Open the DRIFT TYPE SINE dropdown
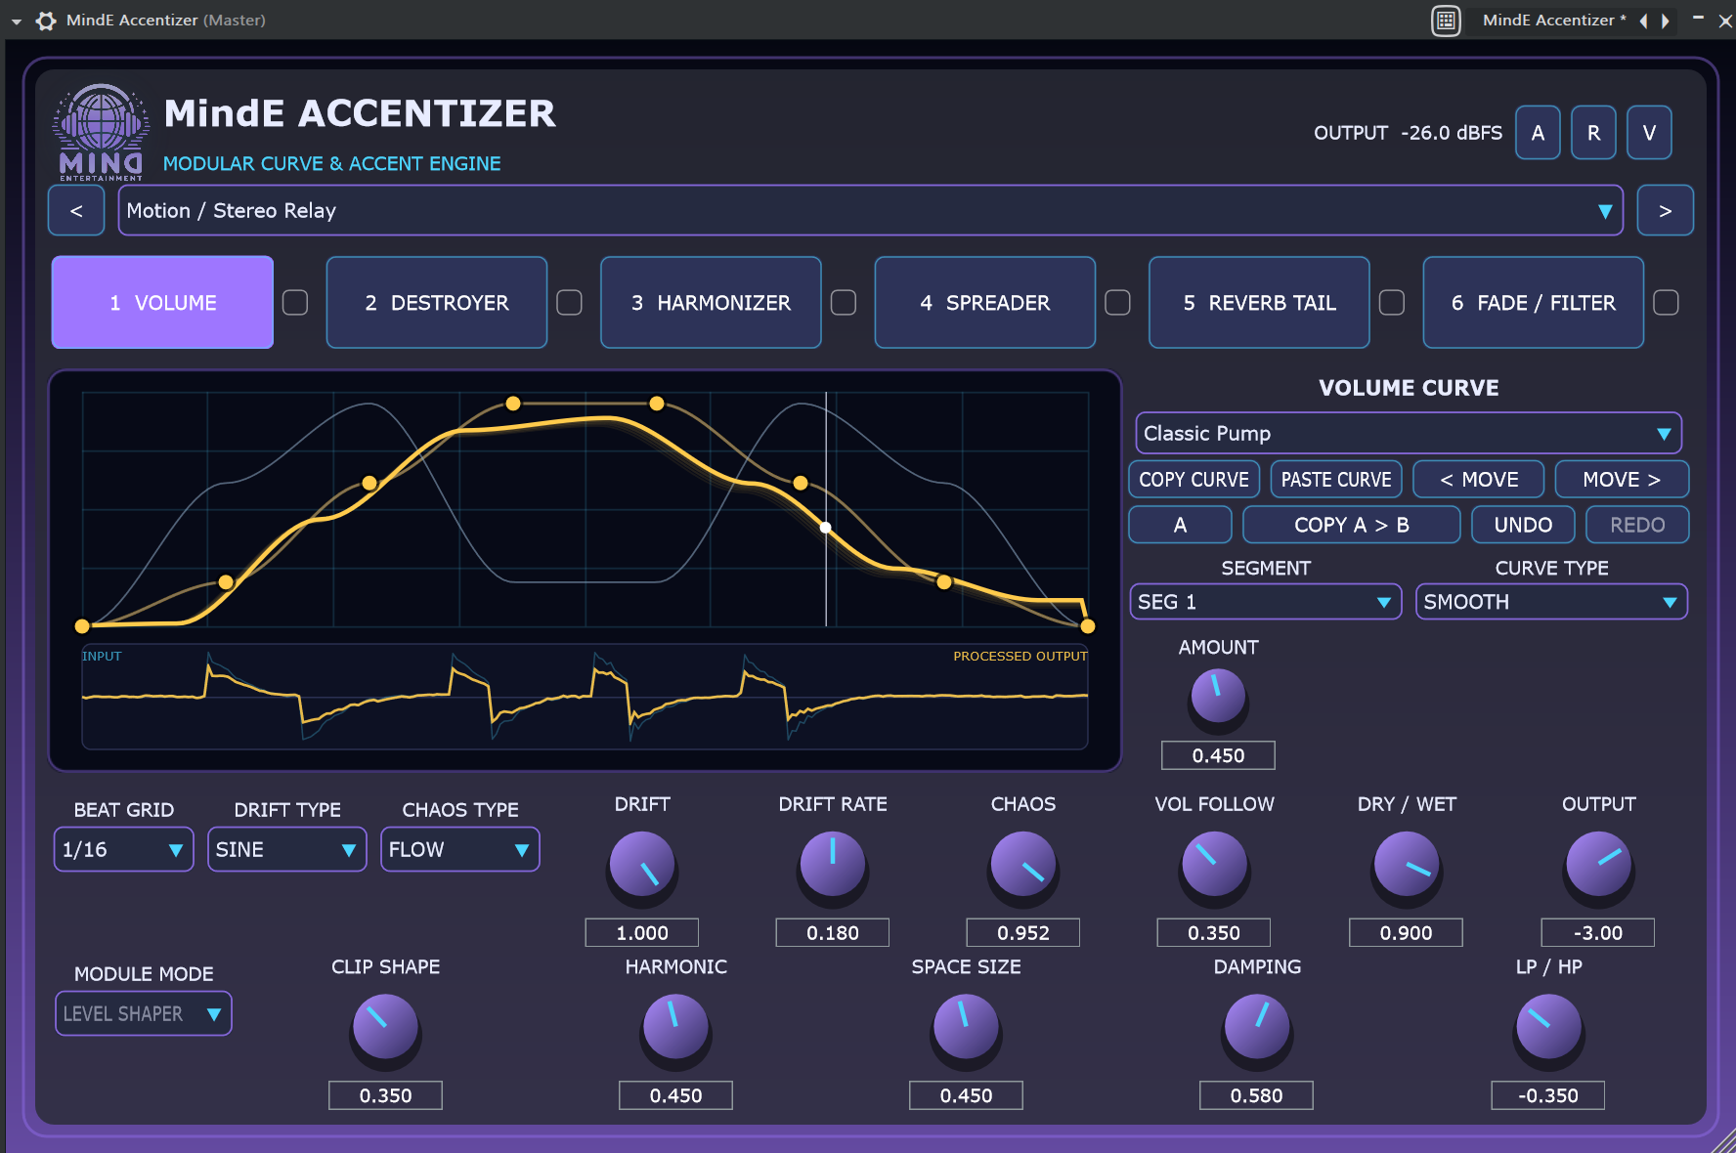1736x1153 pixels. 287,849
